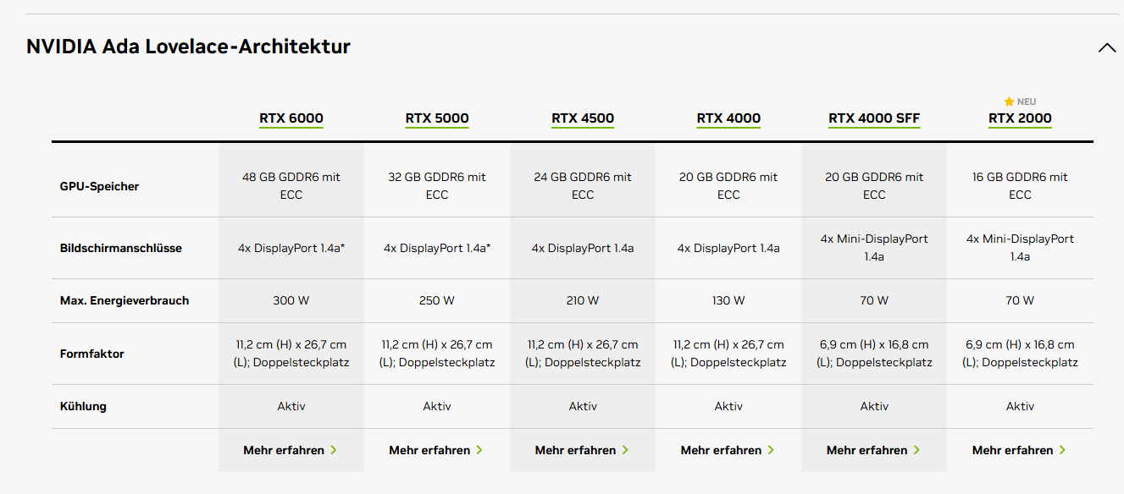Select RTX 4500 4x DisplayPort 1.4a cell
This screenshot has height=494, width=1124.
tap(583, 248)
